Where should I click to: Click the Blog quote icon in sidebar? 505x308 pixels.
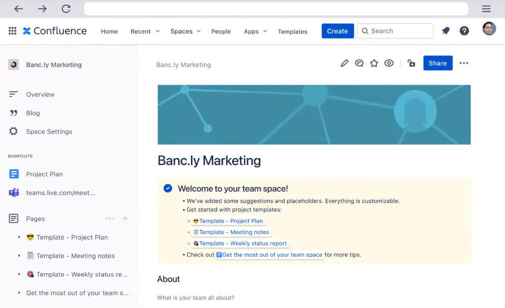[13, 113]
